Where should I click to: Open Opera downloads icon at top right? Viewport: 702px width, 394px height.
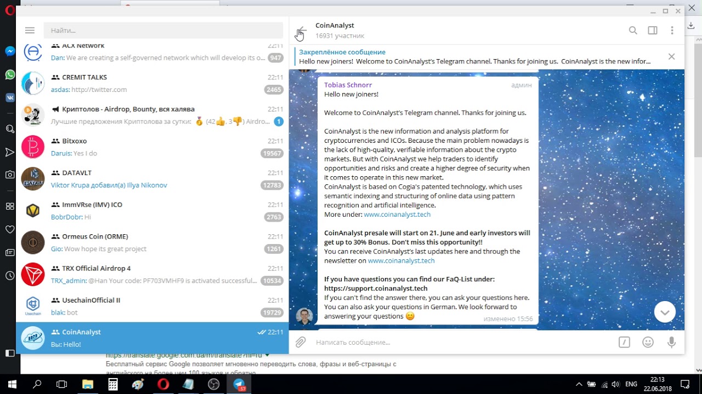click(x=692, y=26)
